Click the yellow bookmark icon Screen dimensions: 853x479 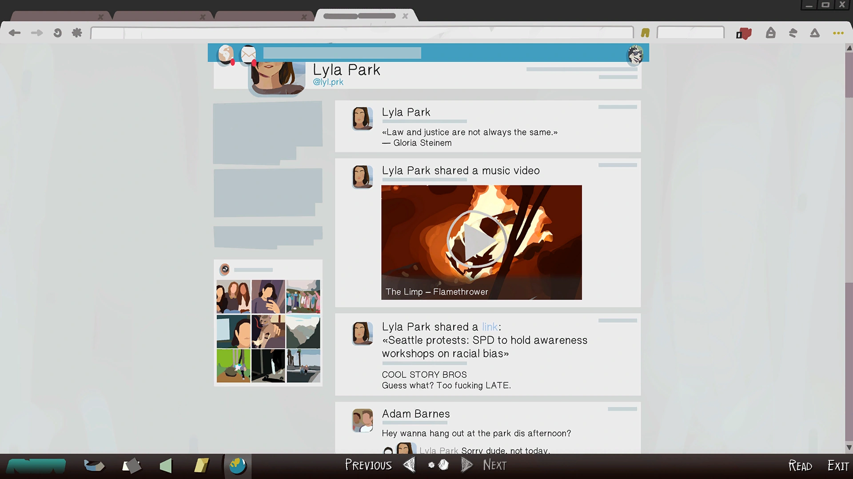point(645,33)
